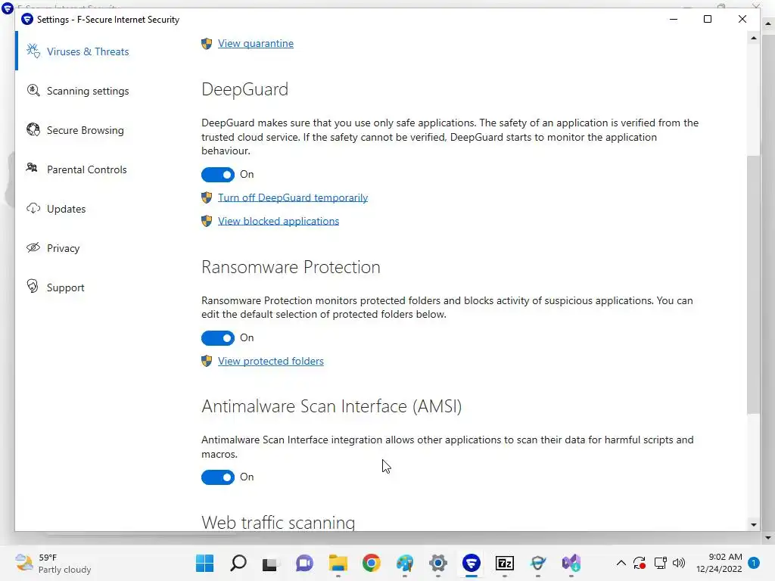This screenshot has width=775, height=581.
Task: Click shield icon beside View blocked applications
Action: (207, 221)
